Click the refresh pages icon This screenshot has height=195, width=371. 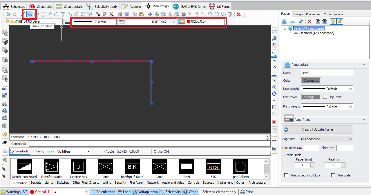coord(301,21)
